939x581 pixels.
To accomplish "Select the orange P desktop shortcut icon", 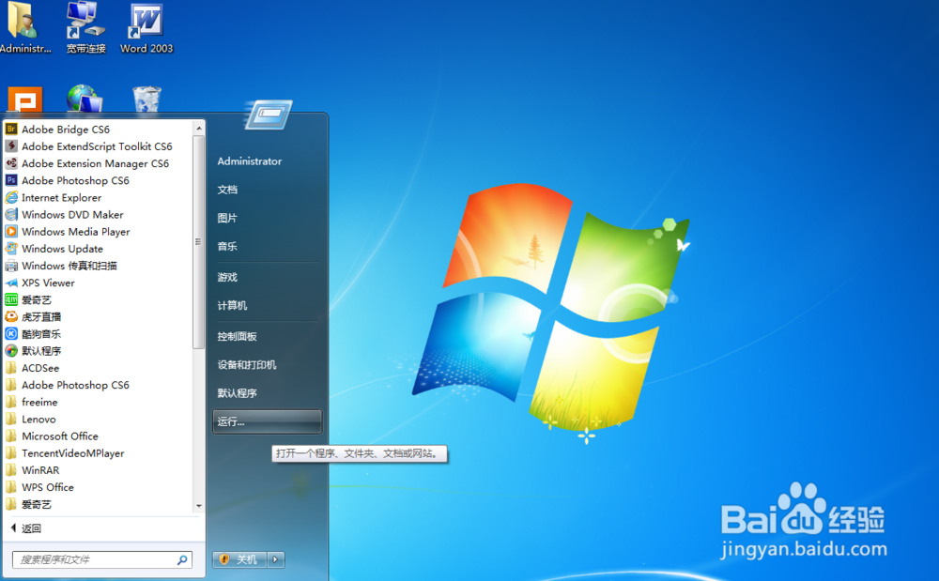I will (24, 99).
